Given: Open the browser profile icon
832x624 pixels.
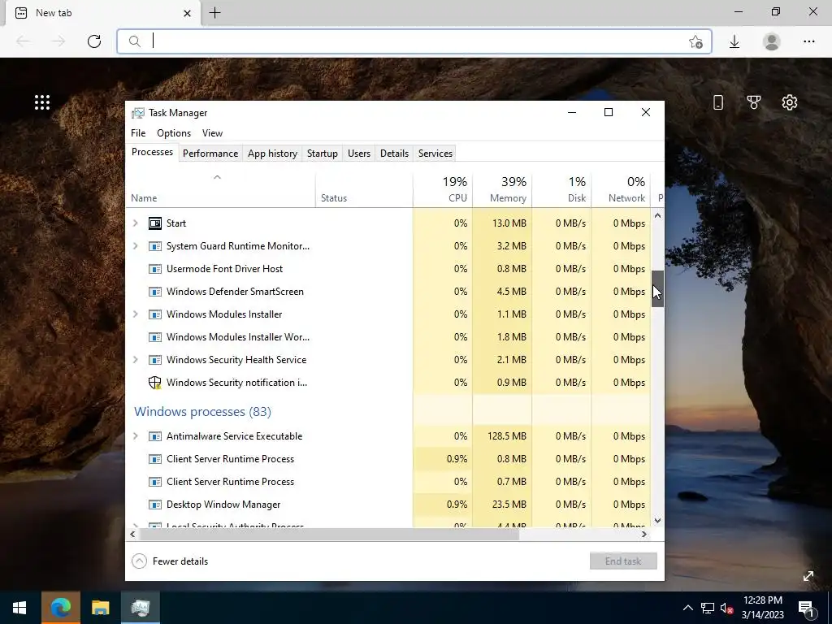Looking at the screenshot, I should tap(772, 41).
